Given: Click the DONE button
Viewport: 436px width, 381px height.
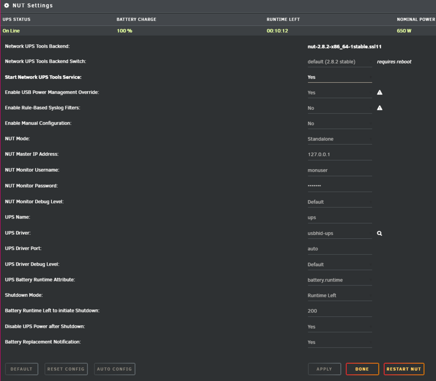Looking at the screenshot, I should click(x=362, y=369).
